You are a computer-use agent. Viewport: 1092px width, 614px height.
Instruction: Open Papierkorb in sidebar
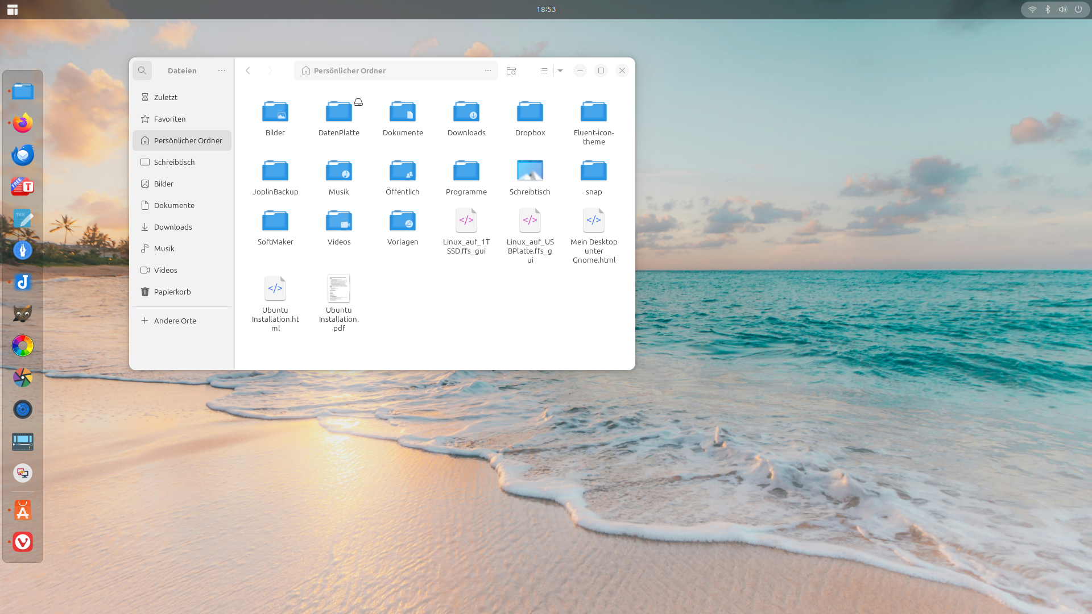(182, 292)
